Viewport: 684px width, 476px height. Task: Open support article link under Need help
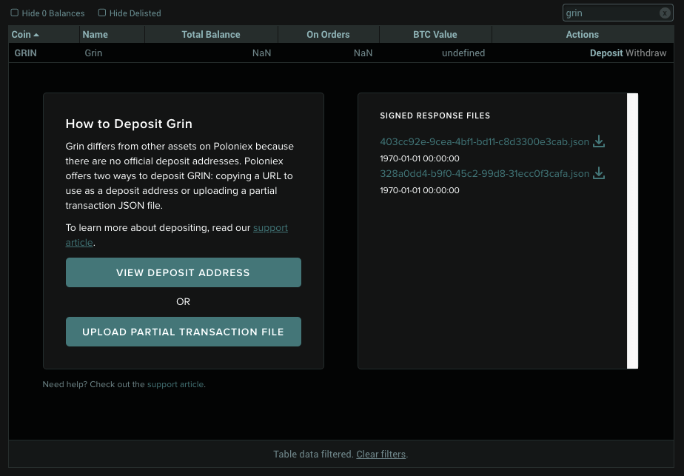click(175, 384)
